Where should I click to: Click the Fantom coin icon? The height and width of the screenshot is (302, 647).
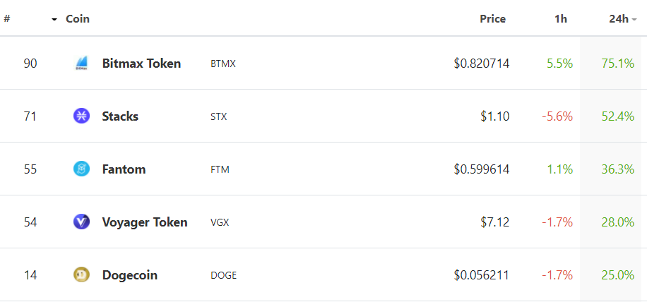(82, 169)
